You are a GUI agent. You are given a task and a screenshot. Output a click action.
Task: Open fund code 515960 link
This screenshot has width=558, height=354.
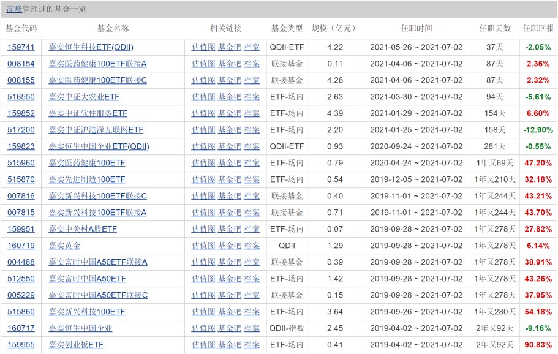pyautogui.click(x=21, y=163)
